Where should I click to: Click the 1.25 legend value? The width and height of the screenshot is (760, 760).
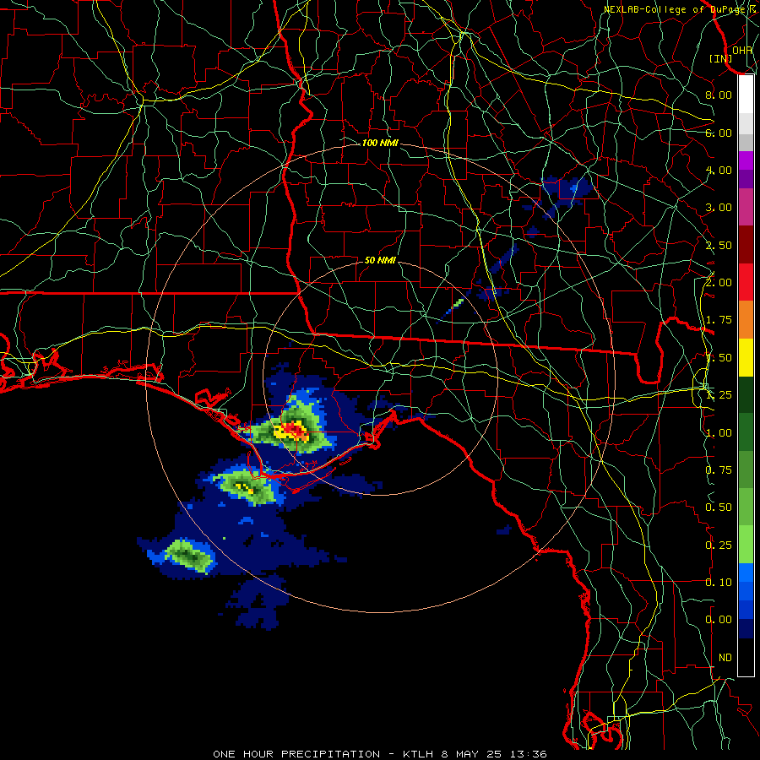pos(719,395)
